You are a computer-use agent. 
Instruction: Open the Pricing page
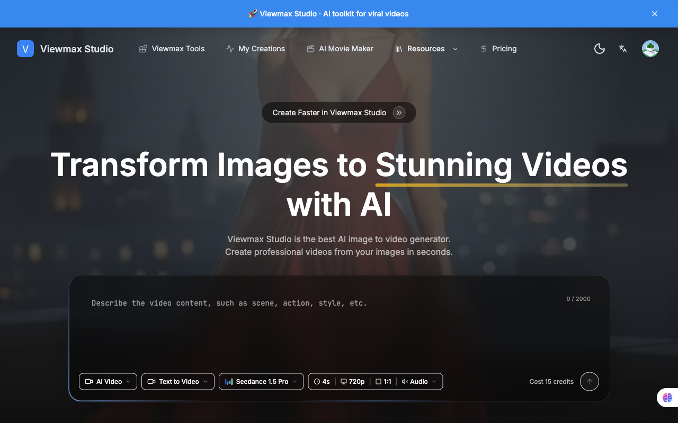[498, 49]
